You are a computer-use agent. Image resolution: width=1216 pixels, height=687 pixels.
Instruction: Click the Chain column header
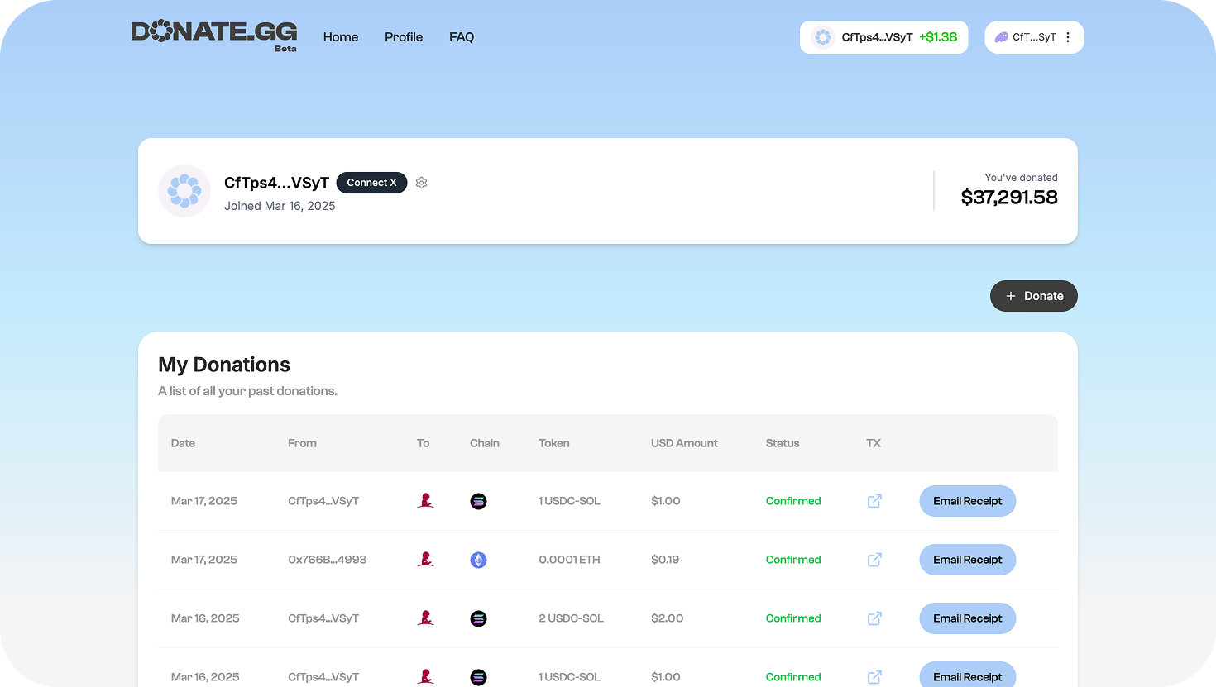click(484, 443)
